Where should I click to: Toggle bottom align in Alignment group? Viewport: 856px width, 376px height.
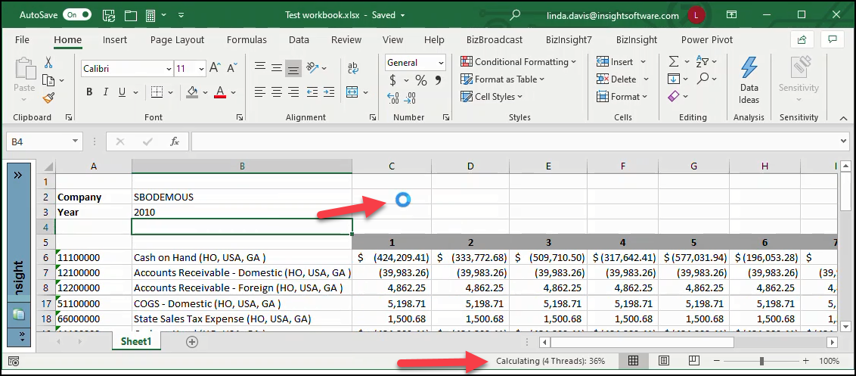[293, 68]
